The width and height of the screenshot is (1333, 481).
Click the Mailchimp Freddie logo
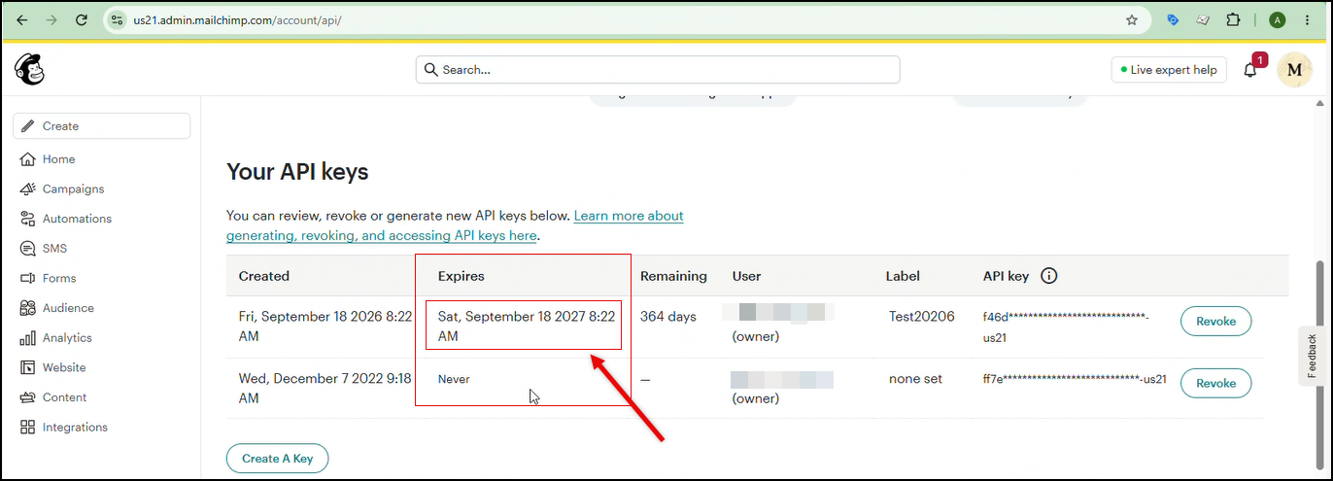click(29, 69)
